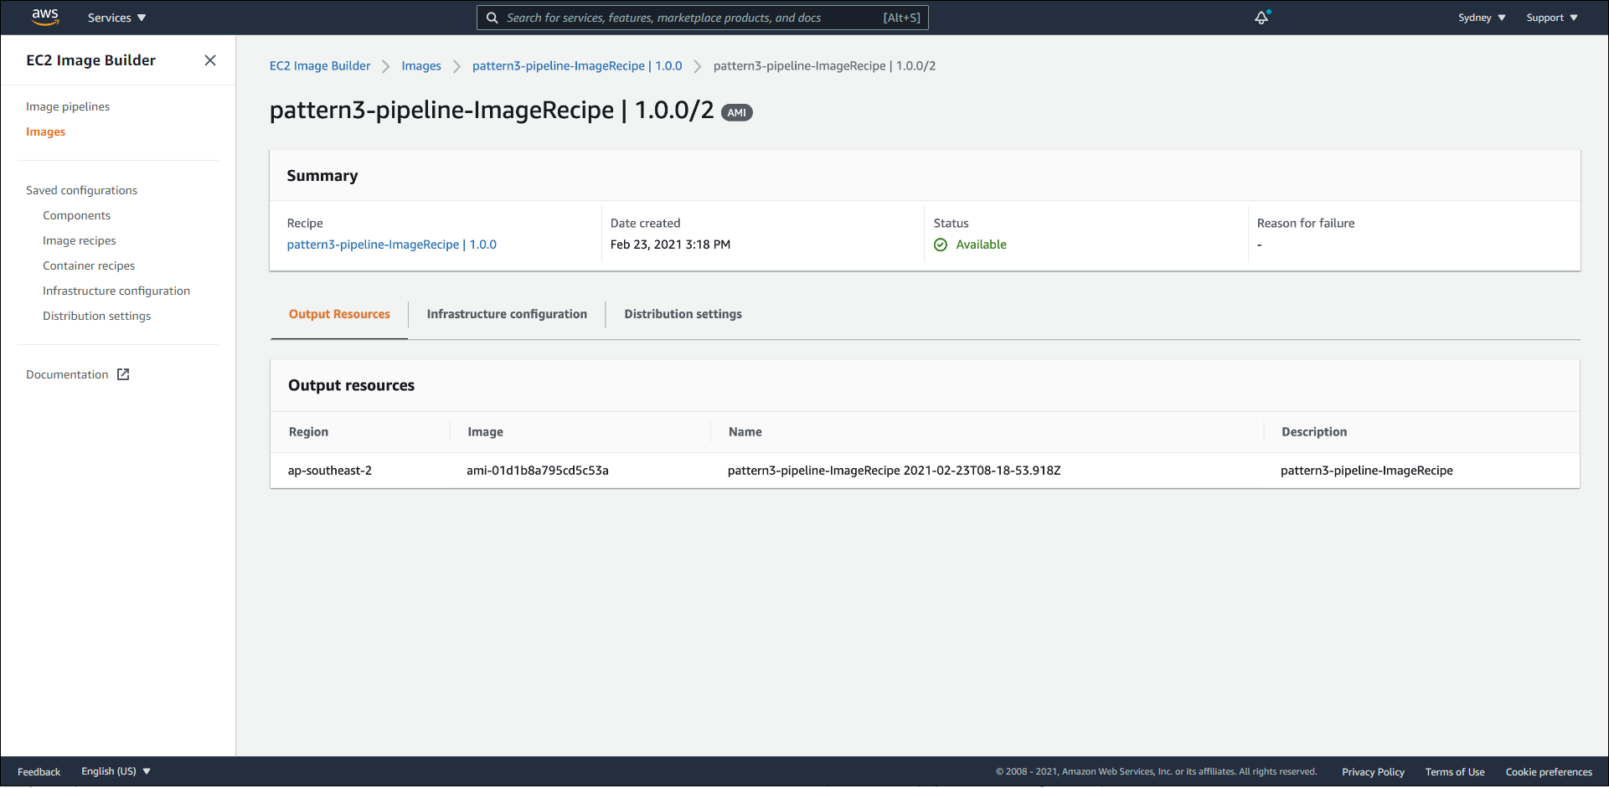Open the Support dropdown menu
This screenshot has width=1609, height=788.
pyautogui.click(x=1552, y=18)
